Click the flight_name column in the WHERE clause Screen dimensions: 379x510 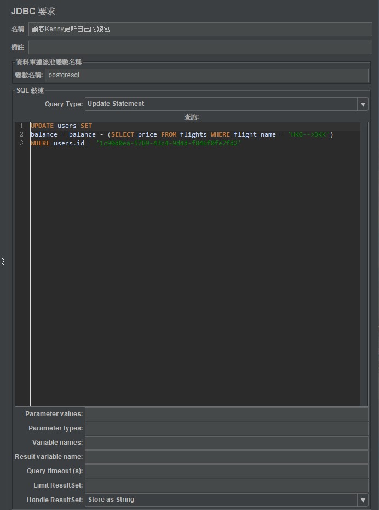coord(255,134)
